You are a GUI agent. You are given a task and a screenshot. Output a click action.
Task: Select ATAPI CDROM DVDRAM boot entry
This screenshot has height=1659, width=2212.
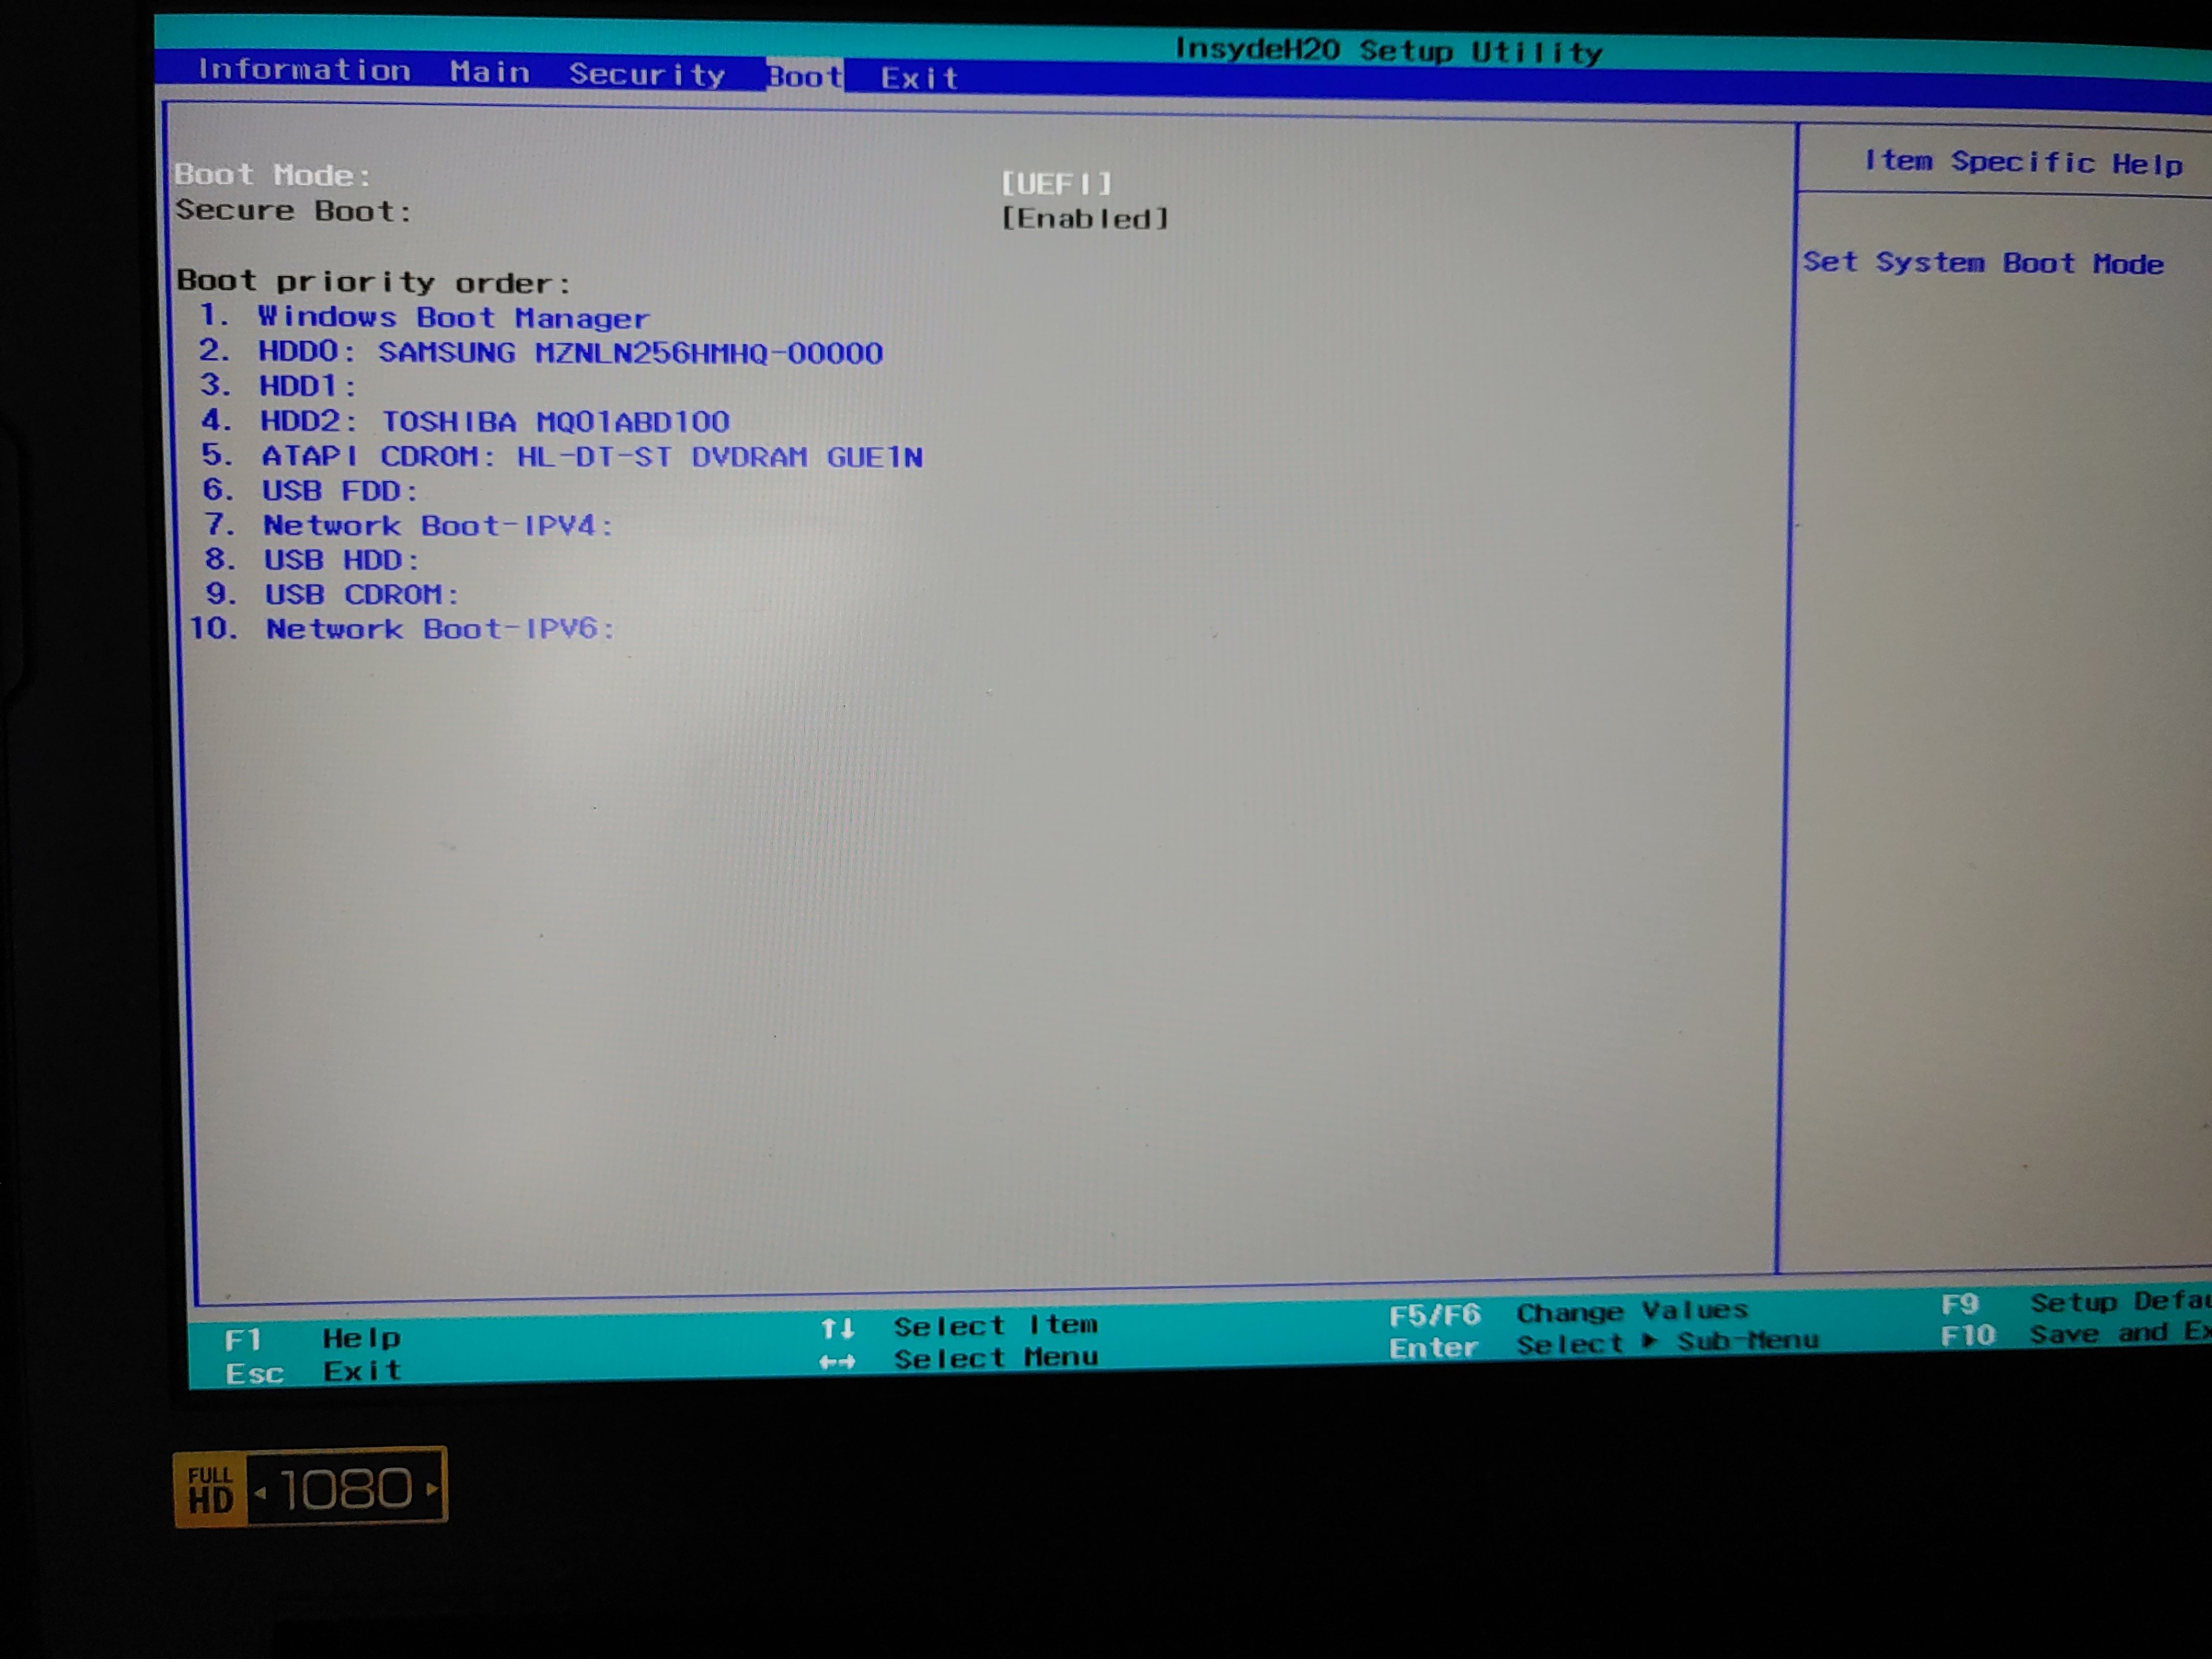click(x=591, y=457)
